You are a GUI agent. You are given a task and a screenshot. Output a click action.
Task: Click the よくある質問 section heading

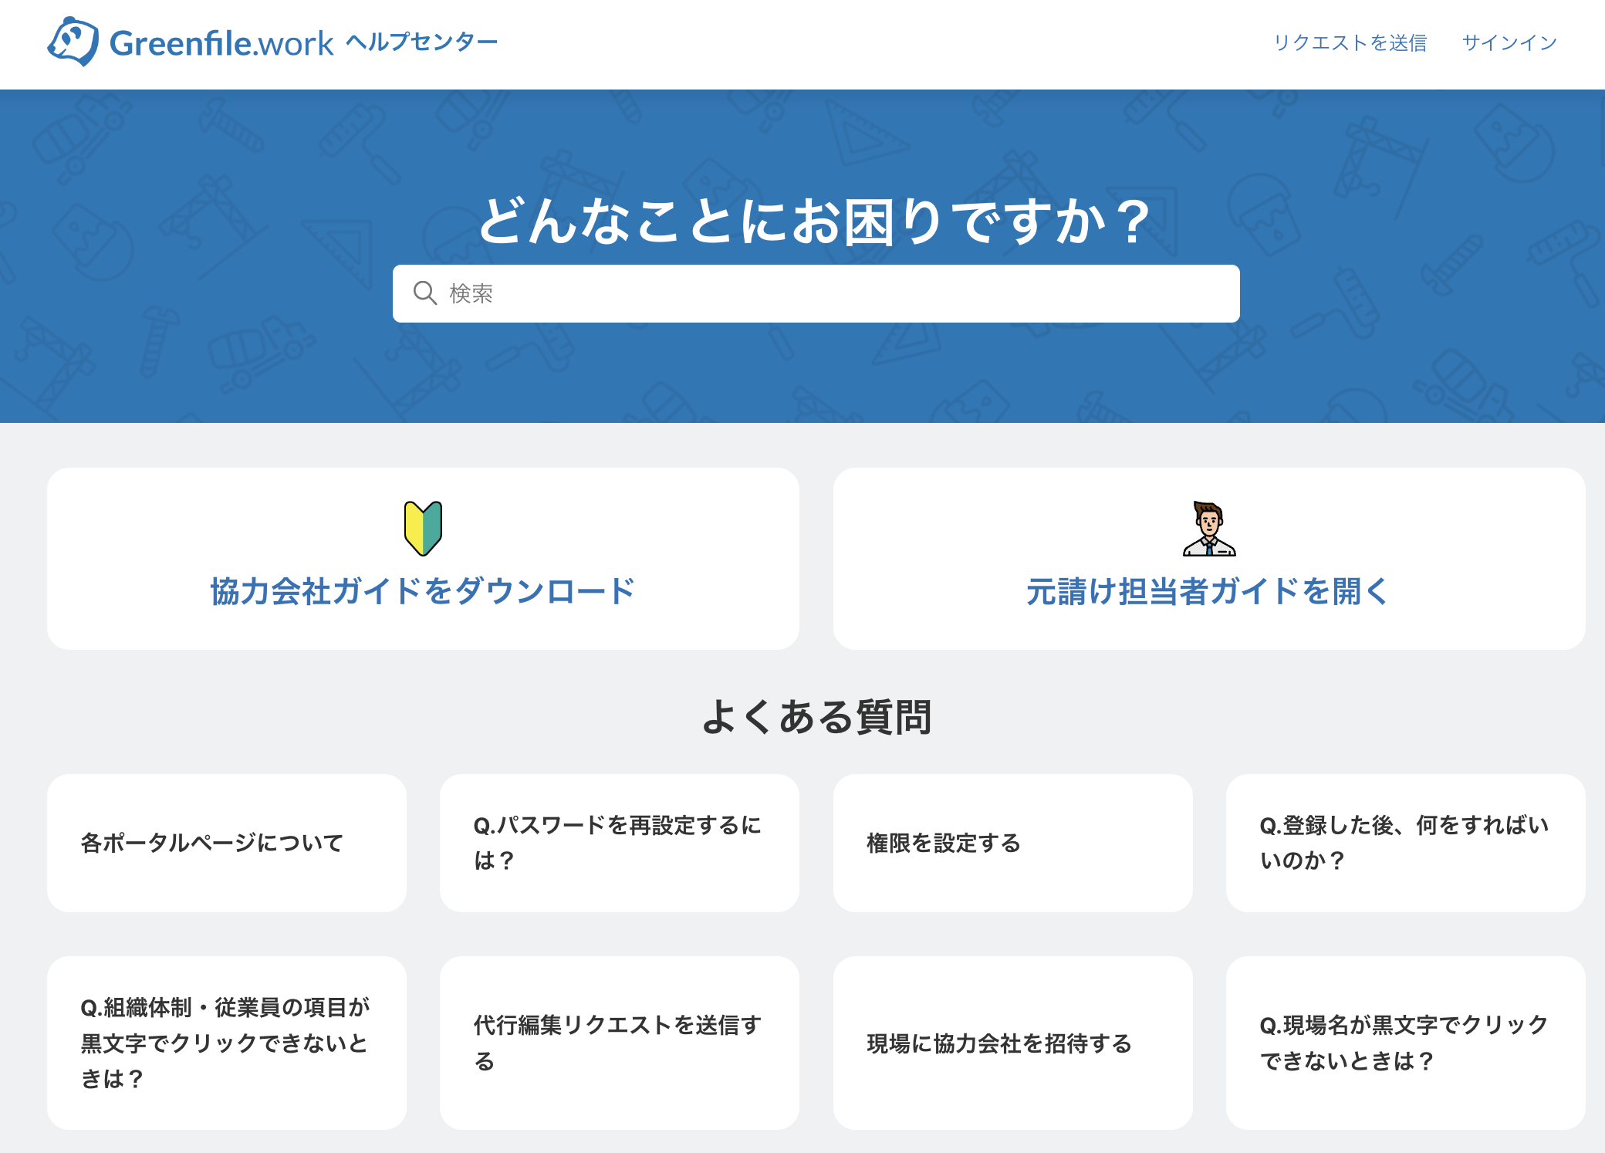(816, 715)
